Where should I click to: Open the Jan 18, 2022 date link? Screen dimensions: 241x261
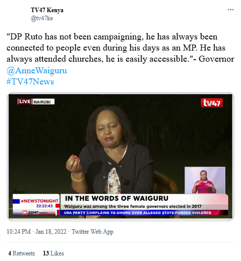point(51,232)
